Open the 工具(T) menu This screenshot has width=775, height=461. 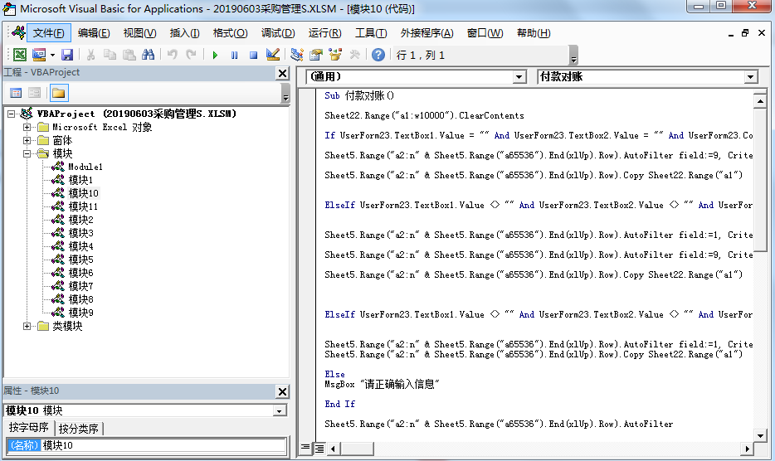tap(371, 33)
